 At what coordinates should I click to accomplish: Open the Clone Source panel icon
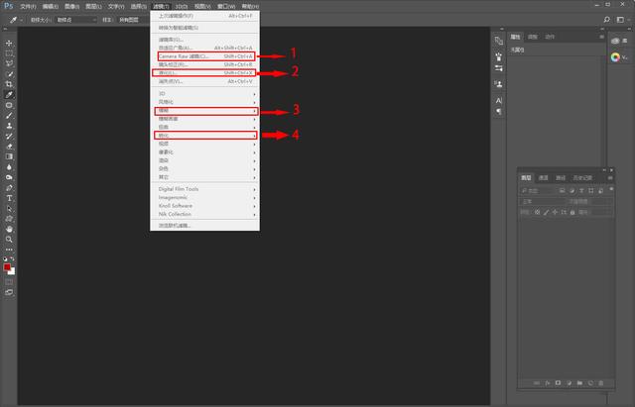click(x=499, y=84)
